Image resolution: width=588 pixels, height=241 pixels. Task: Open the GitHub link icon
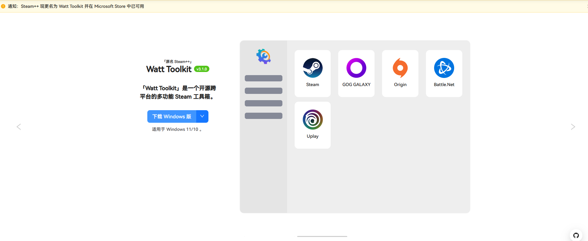pos(576,235)
